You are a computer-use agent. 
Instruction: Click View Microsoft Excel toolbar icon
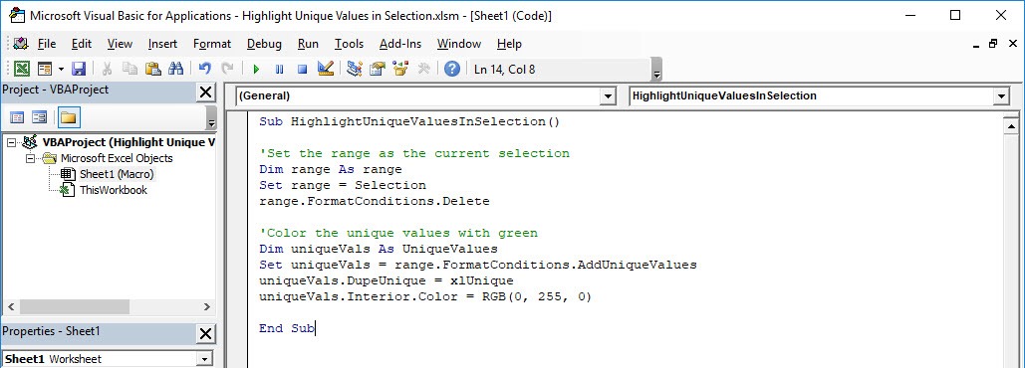[x=22, y=70]
